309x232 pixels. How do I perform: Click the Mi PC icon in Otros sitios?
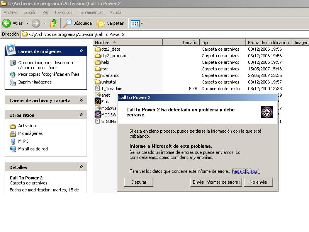click(13, 141)
